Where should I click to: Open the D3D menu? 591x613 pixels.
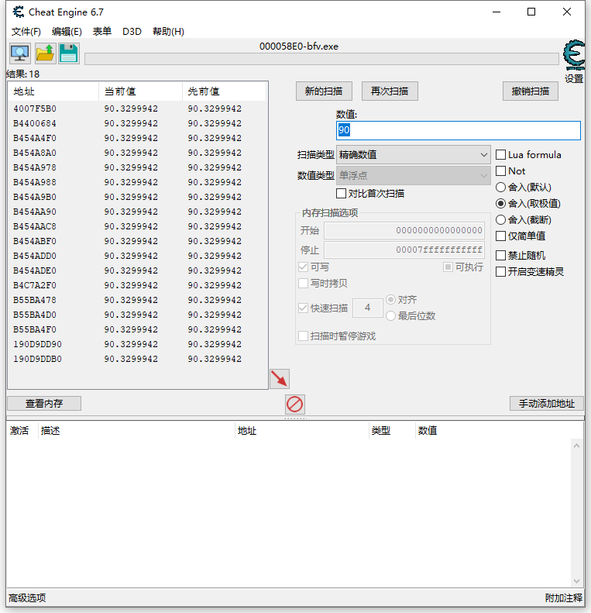pos(132,32)
